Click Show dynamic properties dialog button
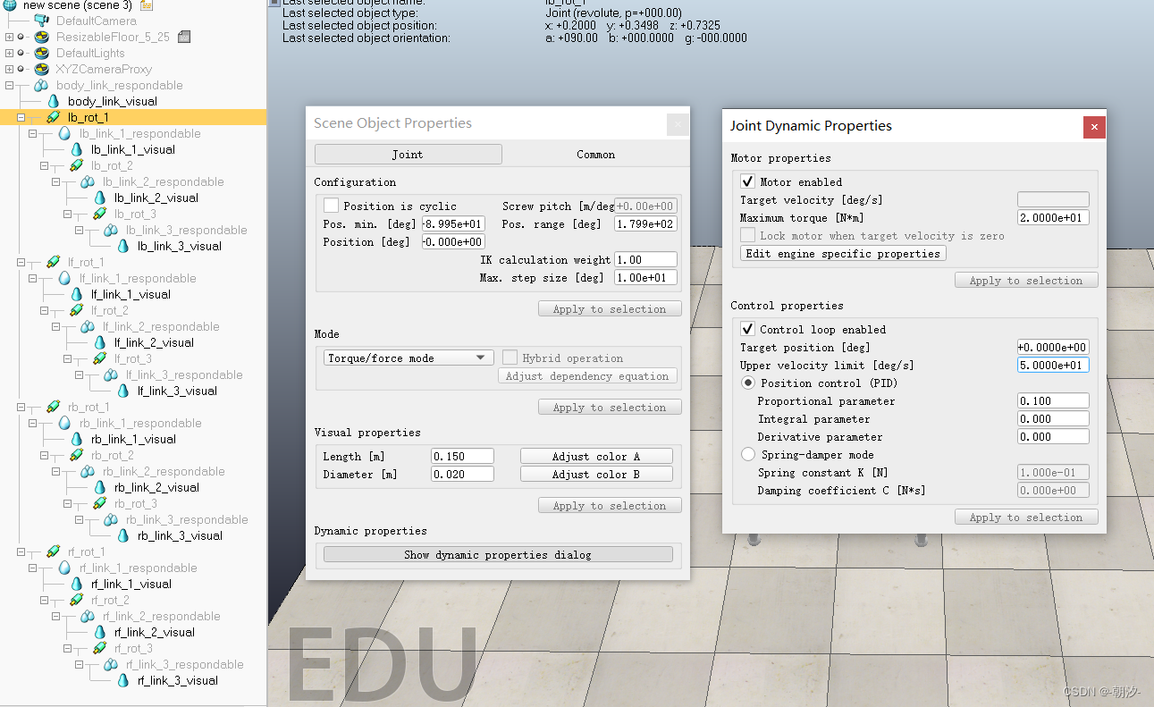 click(x=496, y=553)
